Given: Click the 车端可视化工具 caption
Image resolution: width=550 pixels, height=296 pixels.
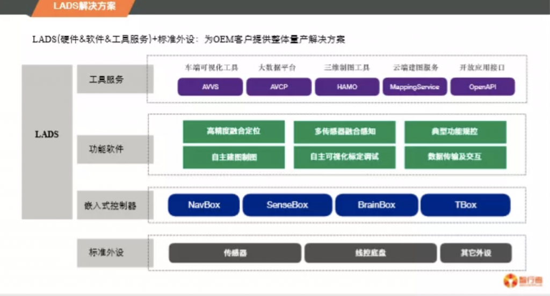Looking at the screenshot, I should pos(212,68).
